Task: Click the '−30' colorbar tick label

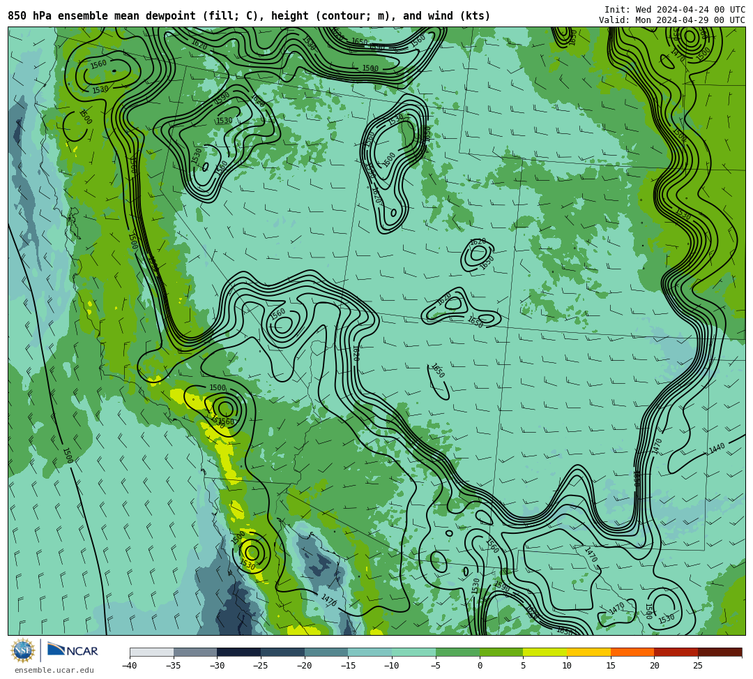Action: (x=217, y=666)
